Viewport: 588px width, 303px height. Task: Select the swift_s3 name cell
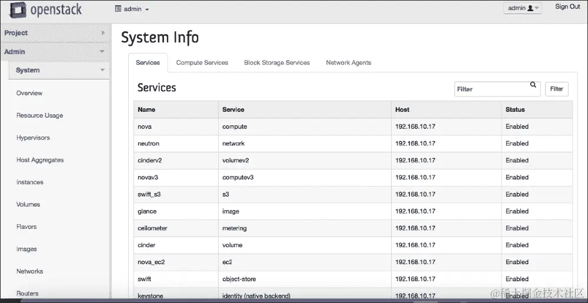176,194
